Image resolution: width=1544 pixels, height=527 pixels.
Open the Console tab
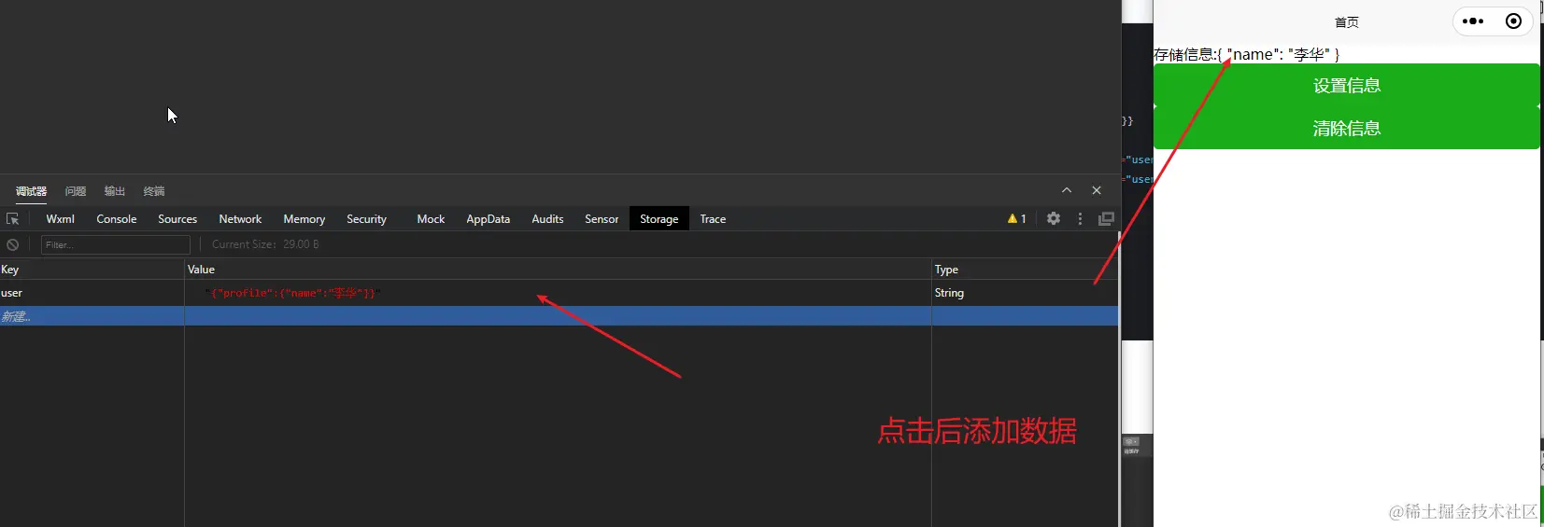pos(117,219)
